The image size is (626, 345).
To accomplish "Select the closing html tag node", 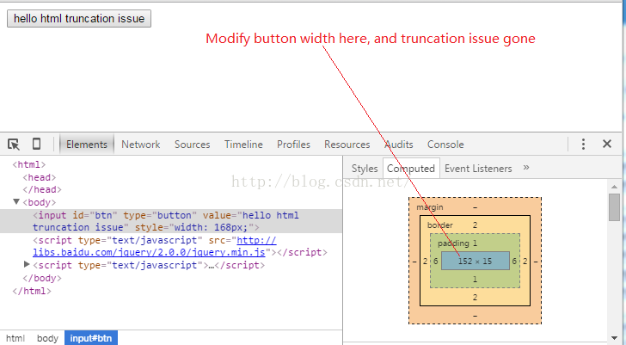I will 32,291.
